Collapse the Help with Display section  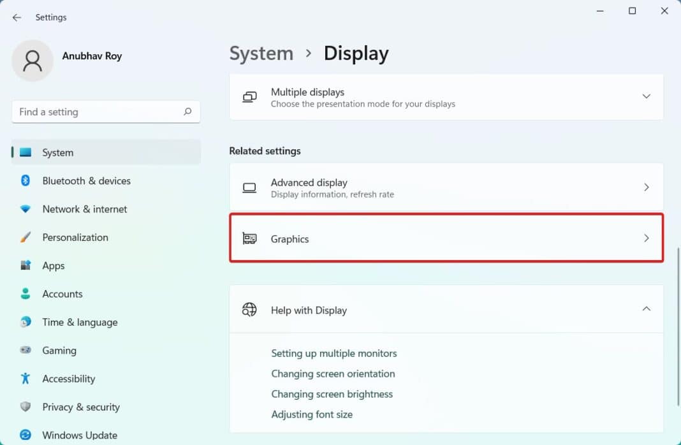point(646,309)
